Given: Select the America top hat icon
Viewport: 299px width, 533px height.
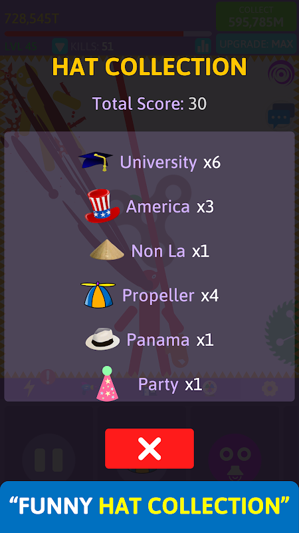Looking at the screenshot, I should tap(102, 206).
